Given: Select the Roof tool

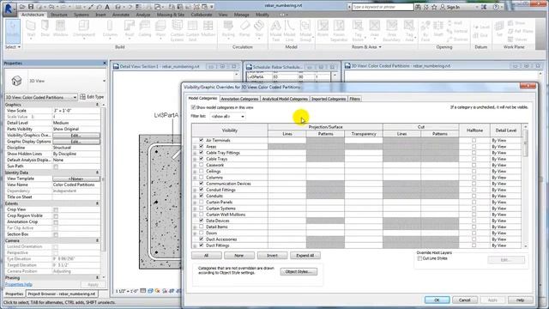Looking at the screenshot, I should pos(130,29).
